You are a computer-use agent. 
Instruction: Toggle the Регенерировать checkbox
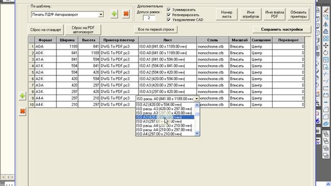pyautogui.click(x=169, y=15)
